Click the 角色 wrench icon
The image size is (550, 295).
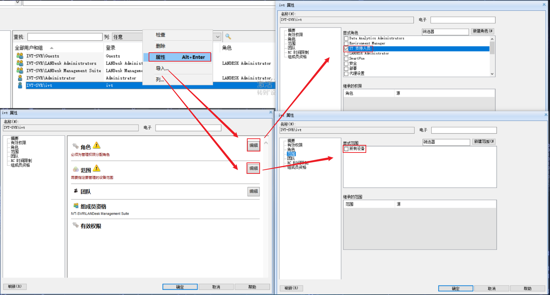76,146
